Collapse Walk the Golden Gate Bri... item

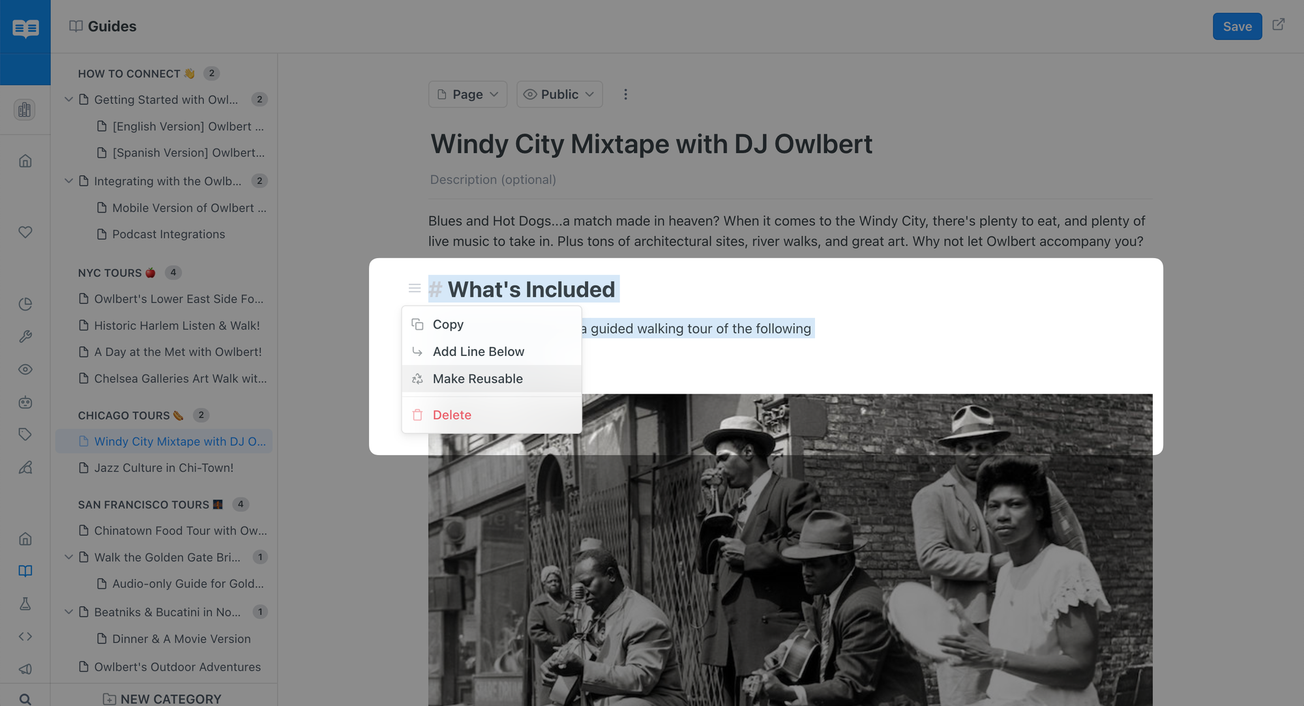68,557
